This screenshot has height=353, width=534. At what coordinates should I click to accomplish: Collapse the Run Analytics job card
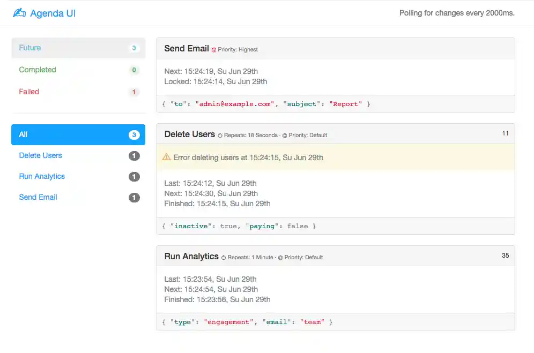(192, 257)
